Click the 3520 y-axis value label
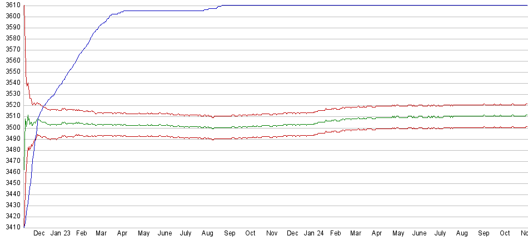The height and width of the screenshot is (241, 528). coord(11,105)
